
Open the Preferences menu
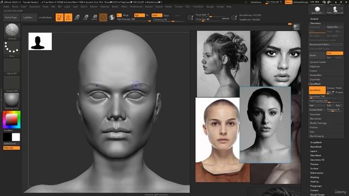(x=136, y=7)
